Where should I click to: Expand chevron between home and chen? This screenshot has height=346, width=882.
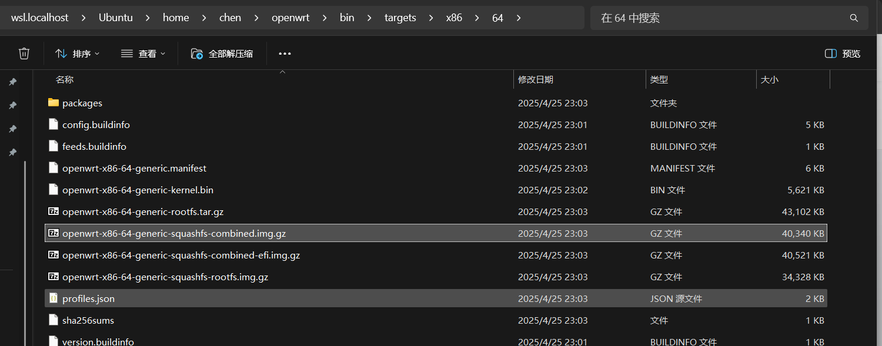[204, 18]
